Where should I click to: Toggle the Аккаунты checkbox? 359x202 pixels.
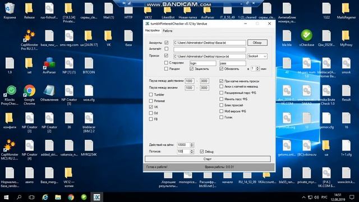(x=166, y=43)
